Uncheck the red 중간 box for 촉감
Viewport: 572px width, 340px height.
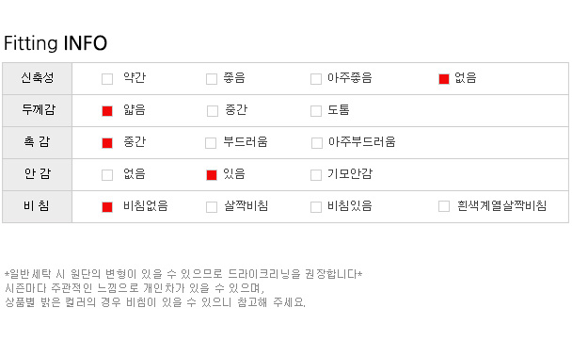coord(107,143)
